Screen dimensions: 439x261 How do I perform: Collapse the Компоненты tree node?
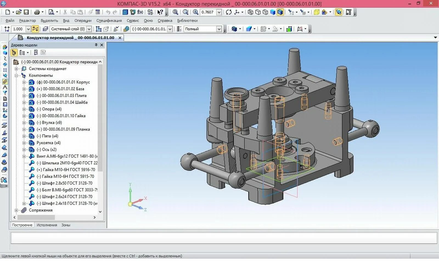[16, 75]
